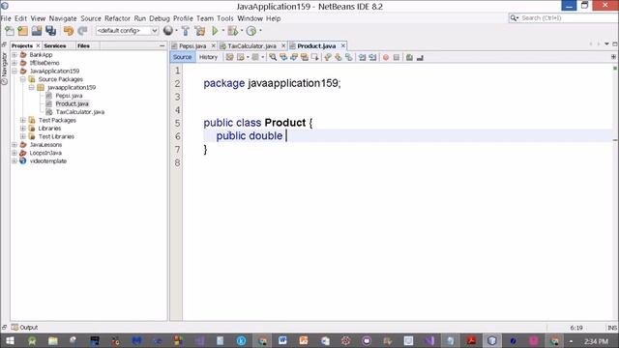Close the Product.java editor tab
Image resolution: width=619 pixels, height=348 pixels.
[343, 45]
